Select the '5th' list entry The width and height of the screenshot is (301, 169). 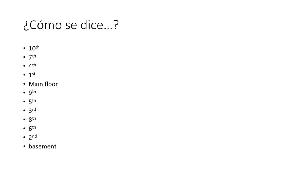coord(32,102)
